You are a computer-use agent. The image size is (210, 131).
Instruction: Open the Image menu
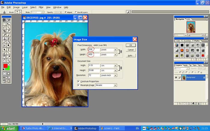point(16,7)
